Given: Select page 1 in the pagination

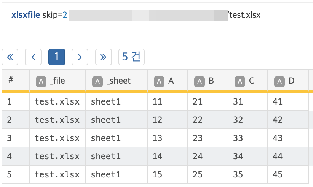Looking at the screenshot, I should pos(57,57).
